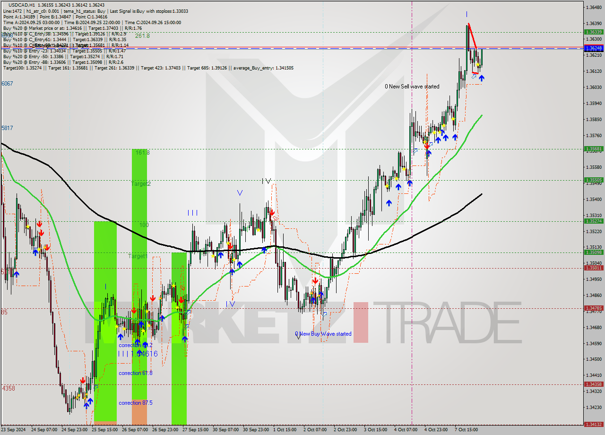Click the green price tag 1.35274

594,221
